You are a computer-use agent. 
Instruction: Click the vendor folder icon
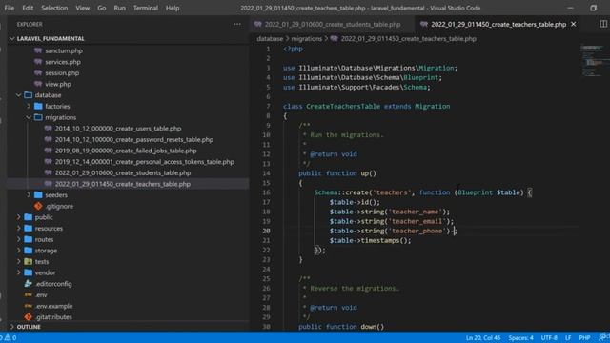(28, 272)
